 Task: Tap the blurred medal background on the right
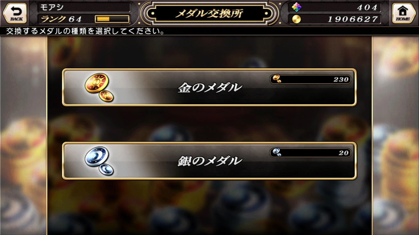396,135
